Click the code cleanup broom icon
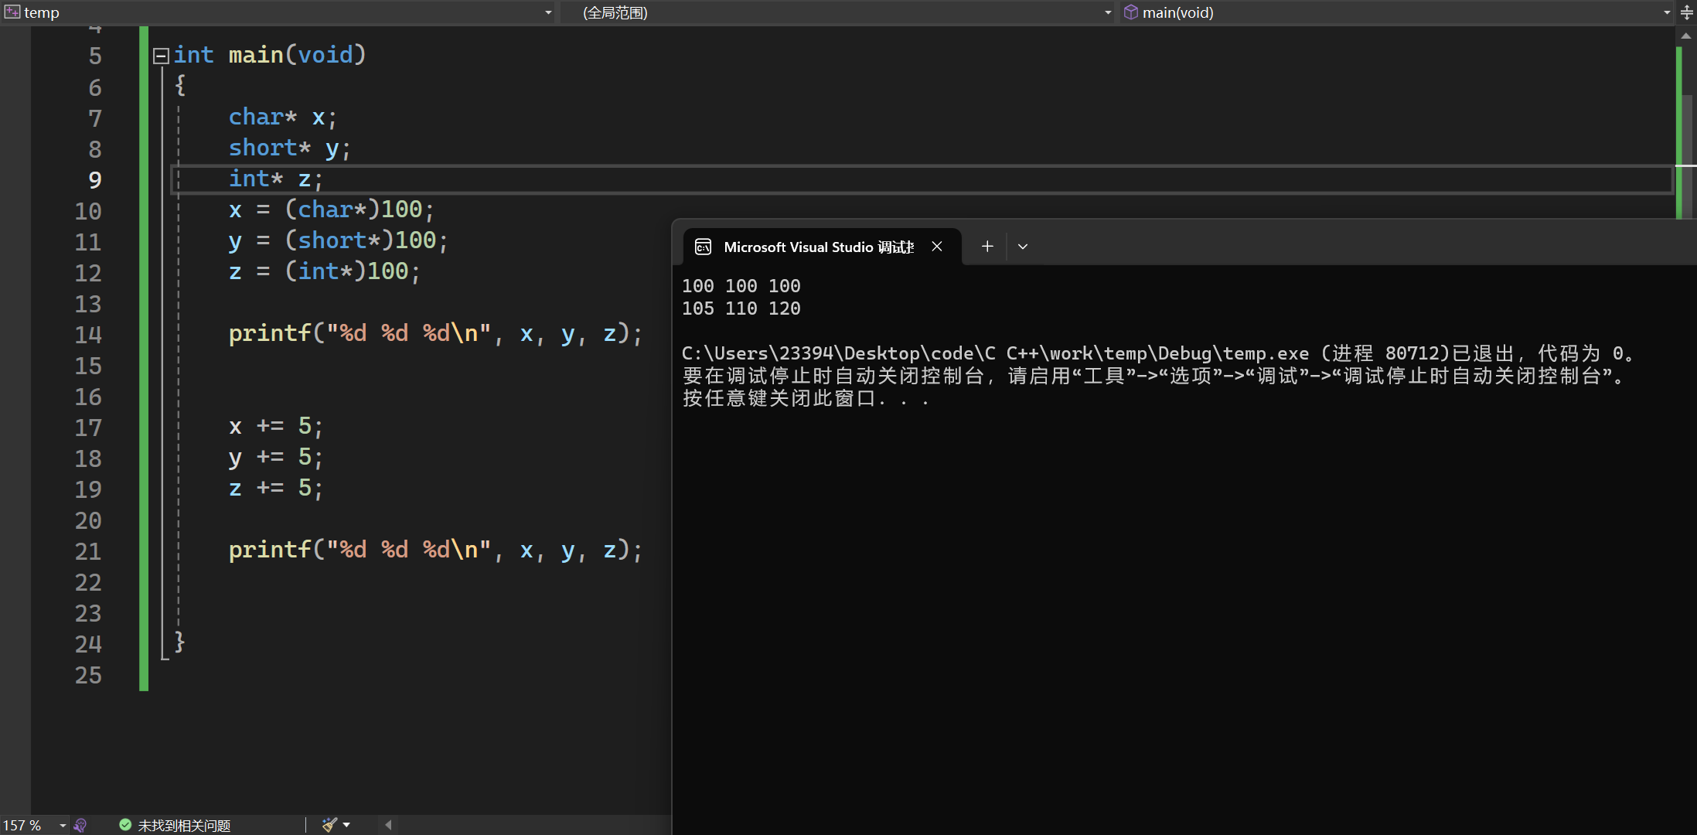 pos(329,824)
